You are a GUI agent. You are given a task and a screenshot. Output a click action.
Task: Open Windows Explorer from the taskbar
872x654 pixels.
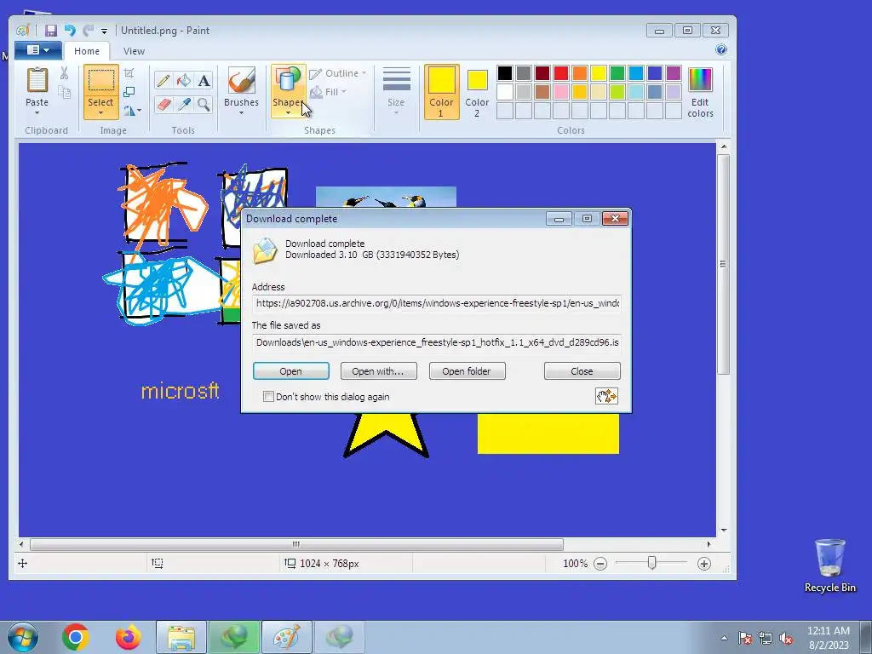coord(181,637)
